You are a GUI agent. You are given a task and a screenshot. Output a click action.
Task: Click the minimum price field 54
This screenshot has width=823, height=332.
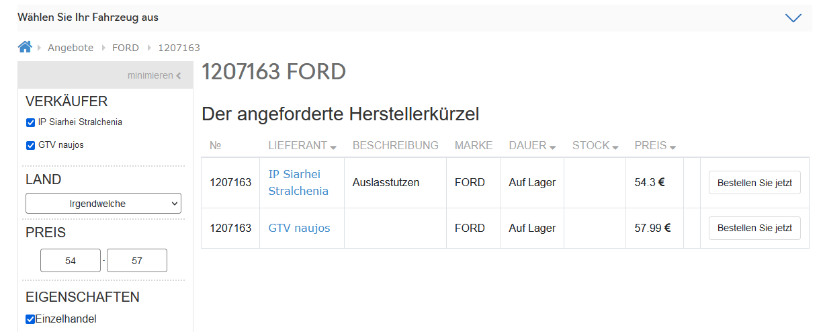coord(71,261)
